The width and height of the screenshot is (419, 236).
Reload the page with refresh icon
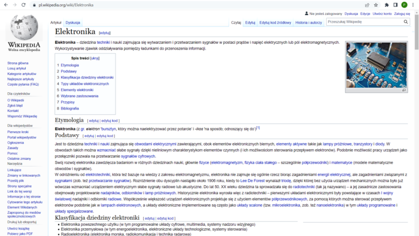tap(23, 5)
